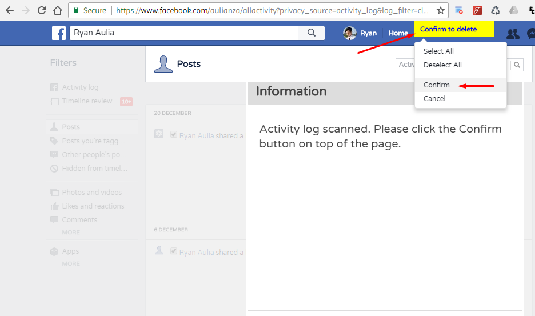535x316 pixels.
Task: Select Photos and videos filter
Action: pos(92,193)
